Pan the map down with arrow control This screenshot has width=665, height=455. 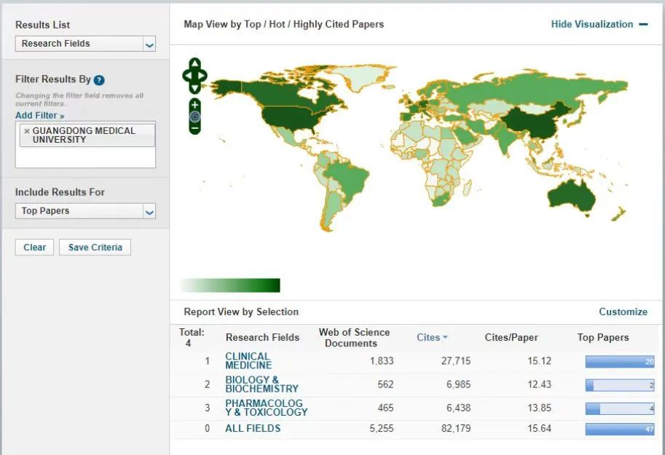coord(194,87)
